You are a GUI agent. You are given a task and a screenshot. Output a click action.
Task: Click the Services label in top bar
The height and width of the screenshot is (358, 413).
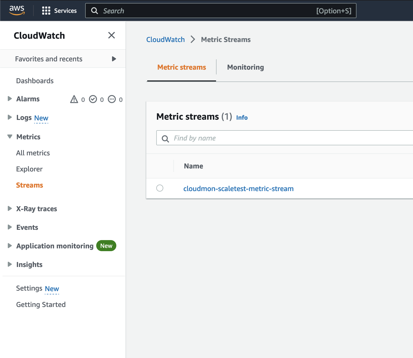(65, 11)
